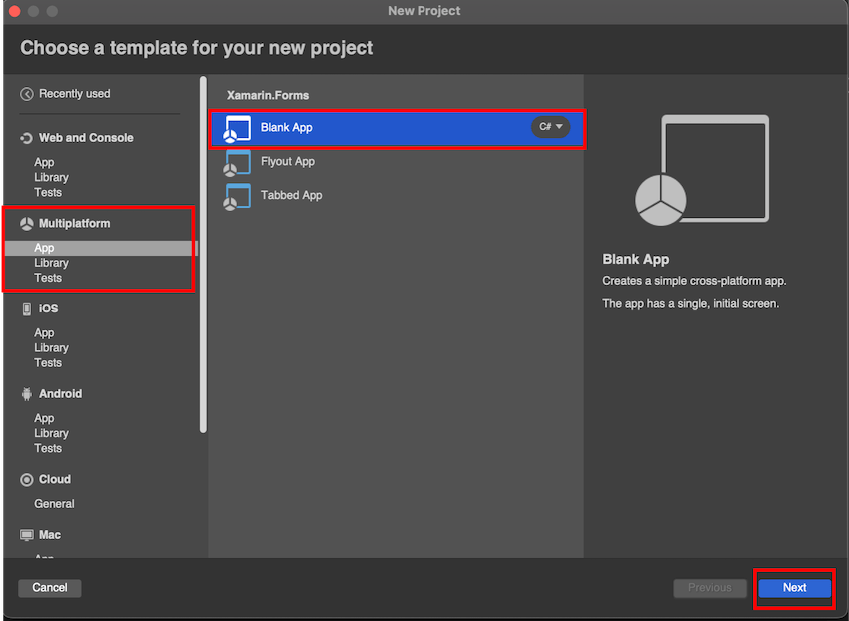Viewport: 849px width, 621px height.
Task: Select Tests under iOS
Action: tap(48, 363)
